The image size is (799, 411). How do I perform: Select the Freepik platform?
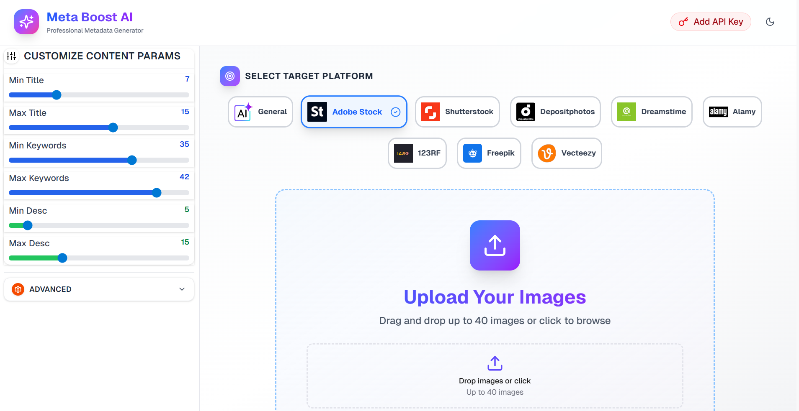pos(489,153)
